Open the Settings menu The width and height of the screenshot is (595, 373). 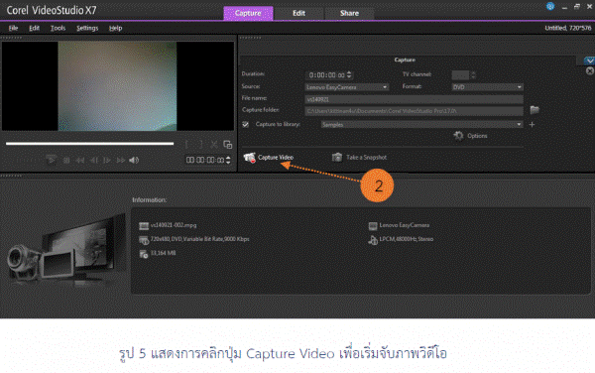click(87, 28)
